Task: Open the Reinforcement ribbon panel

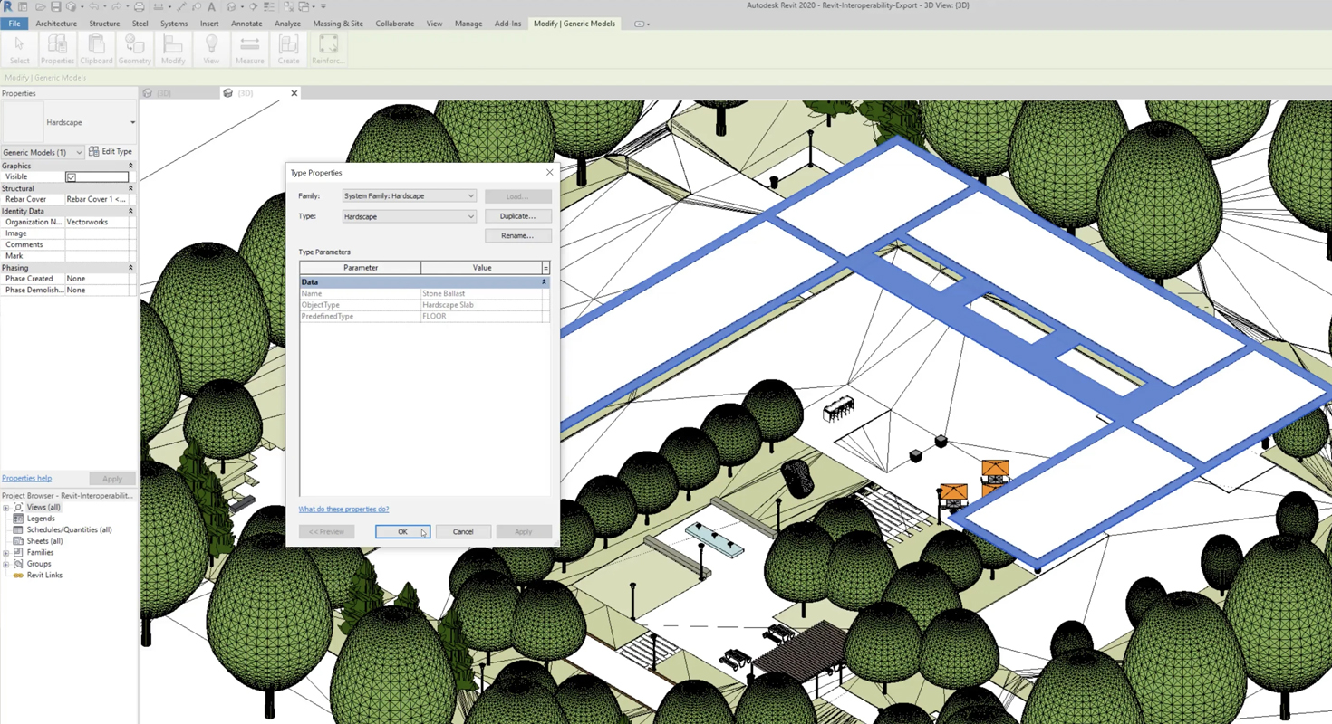Action: tap(328, 49)
